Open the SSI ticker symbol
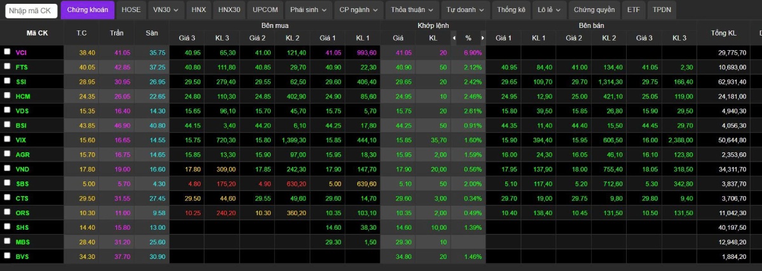762x271 pixels. click(21, 81)
